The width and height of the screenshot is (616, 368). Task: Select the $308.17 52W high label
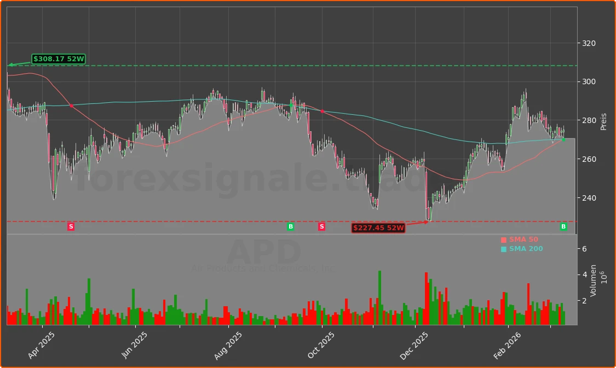click(x=59, y=59)
